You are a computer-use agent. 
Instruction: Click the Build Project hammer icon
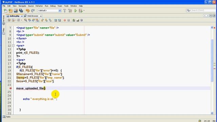65,11
